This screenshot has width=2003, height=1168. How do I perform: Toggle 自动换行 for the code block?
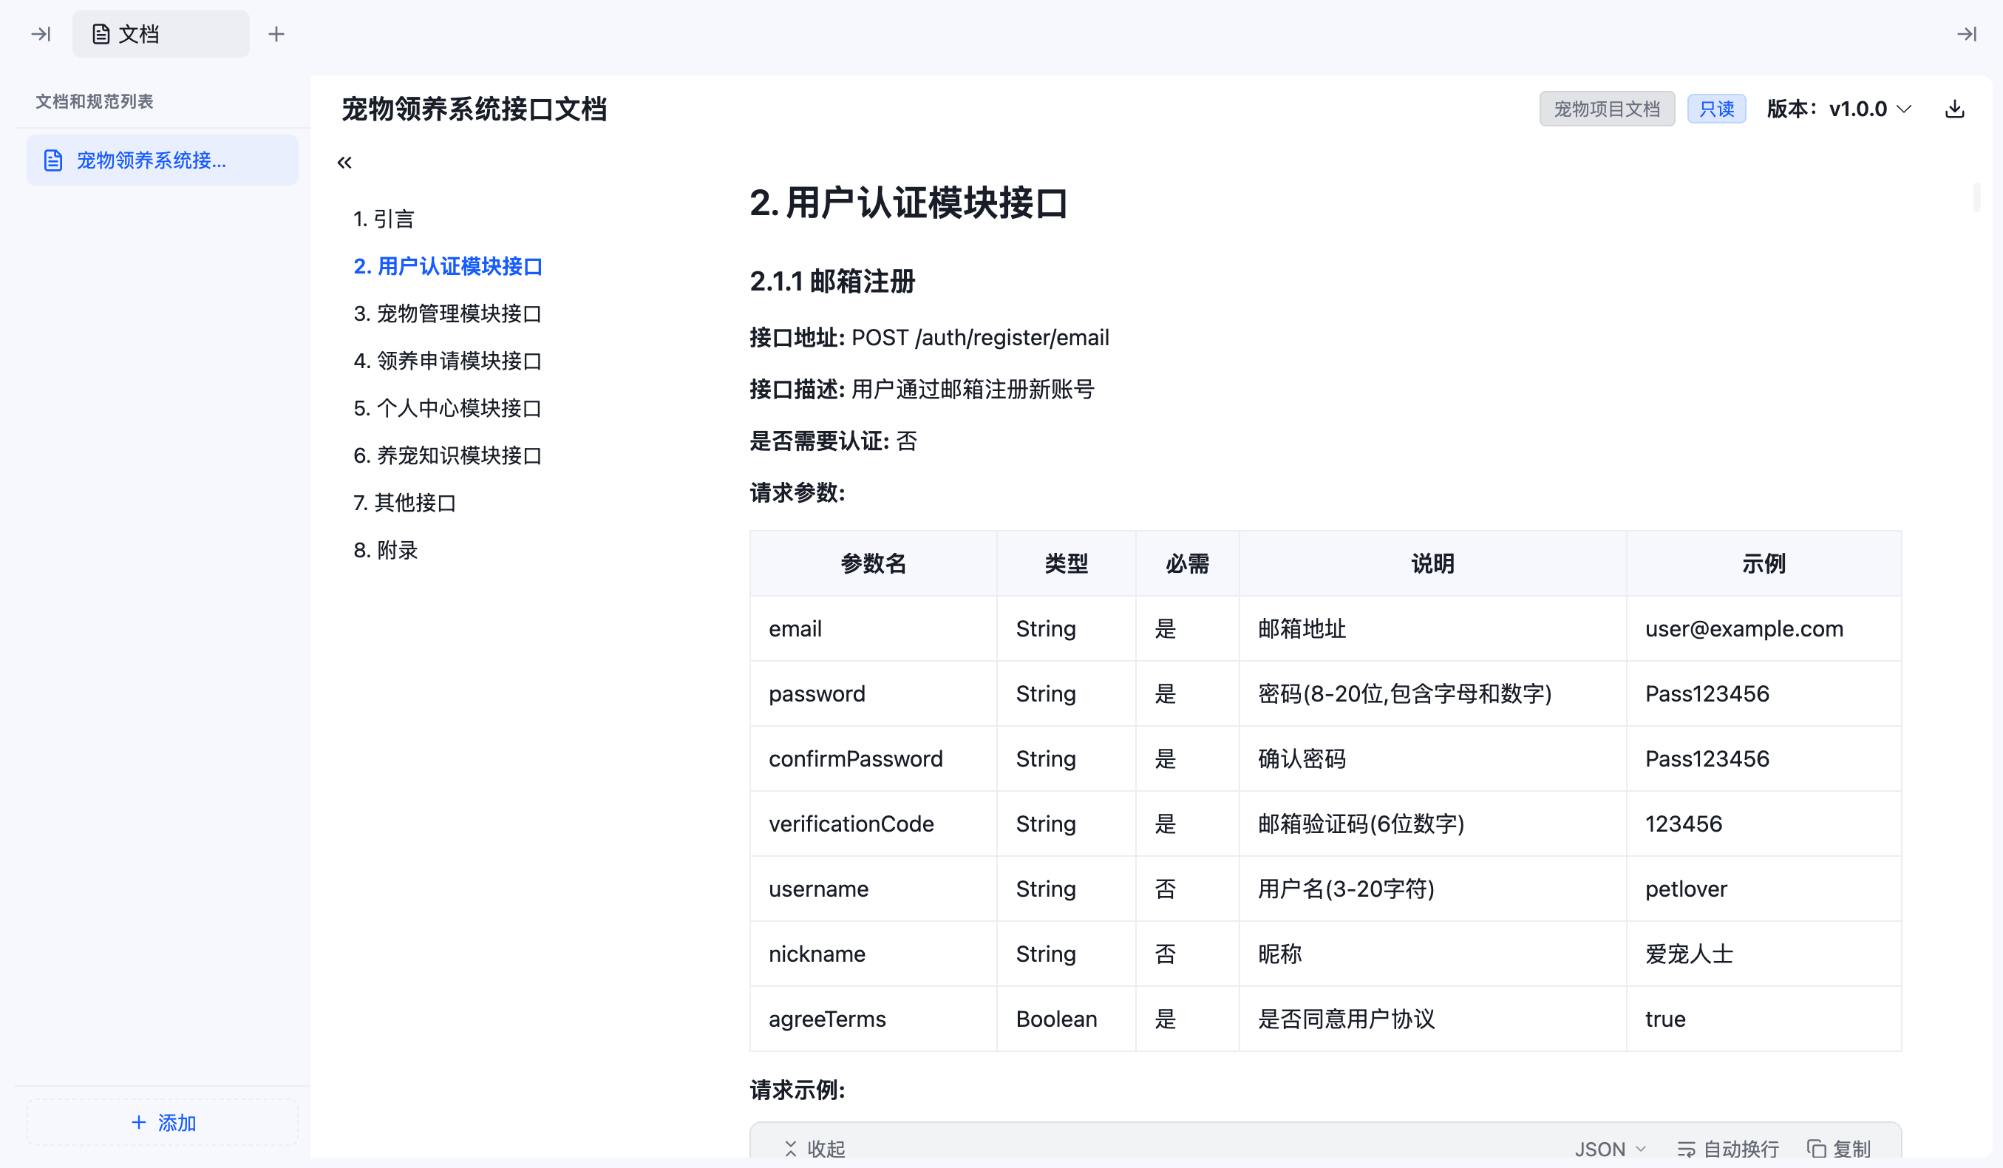click(1728, 1149)
